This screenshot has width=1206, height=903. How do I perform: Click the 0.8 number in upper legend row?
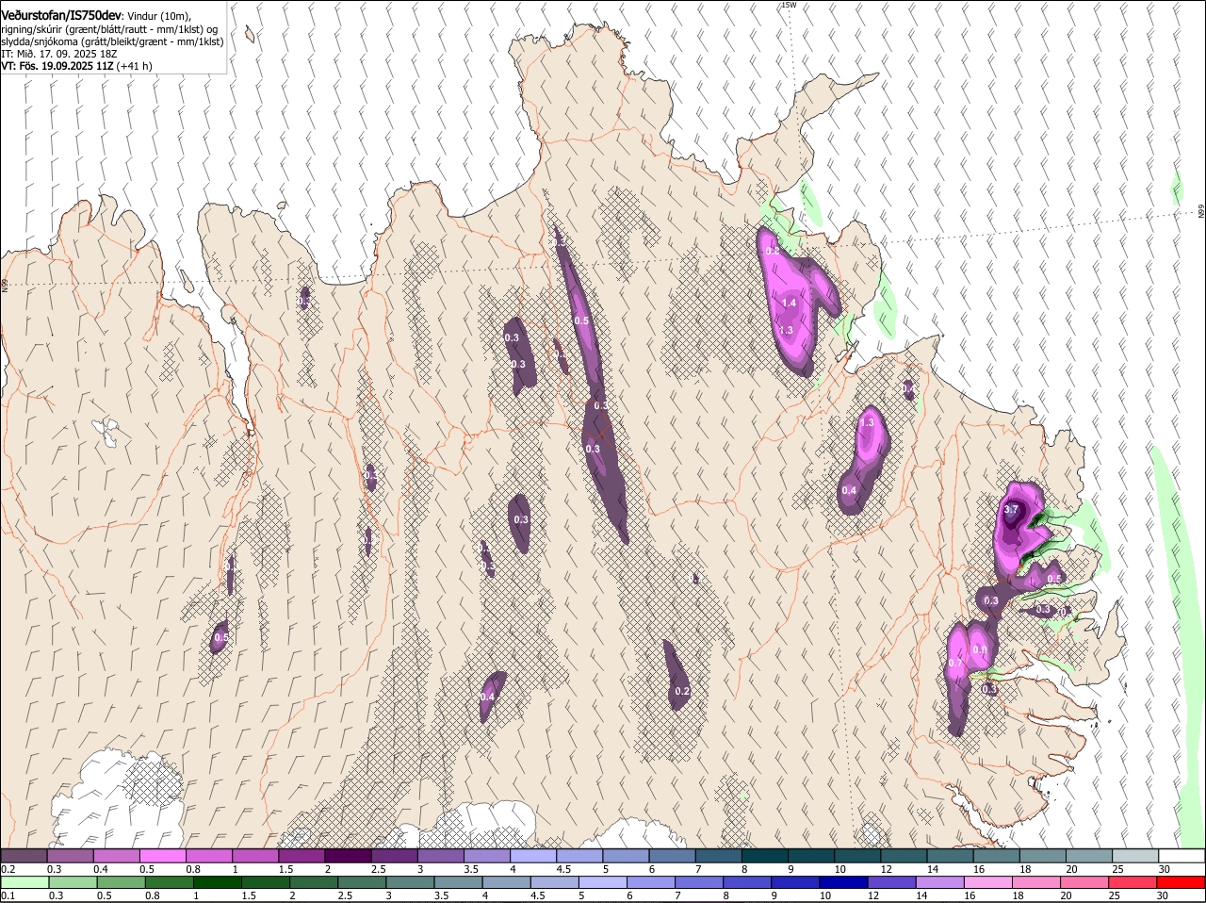point(193,869)
